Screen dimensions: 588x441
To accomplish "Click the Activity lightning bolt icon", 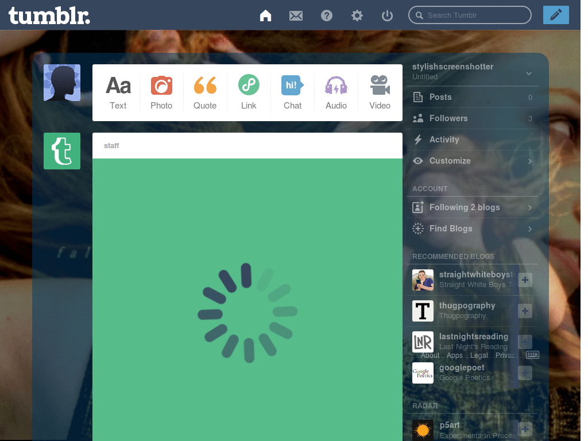I will pos(418,140).
